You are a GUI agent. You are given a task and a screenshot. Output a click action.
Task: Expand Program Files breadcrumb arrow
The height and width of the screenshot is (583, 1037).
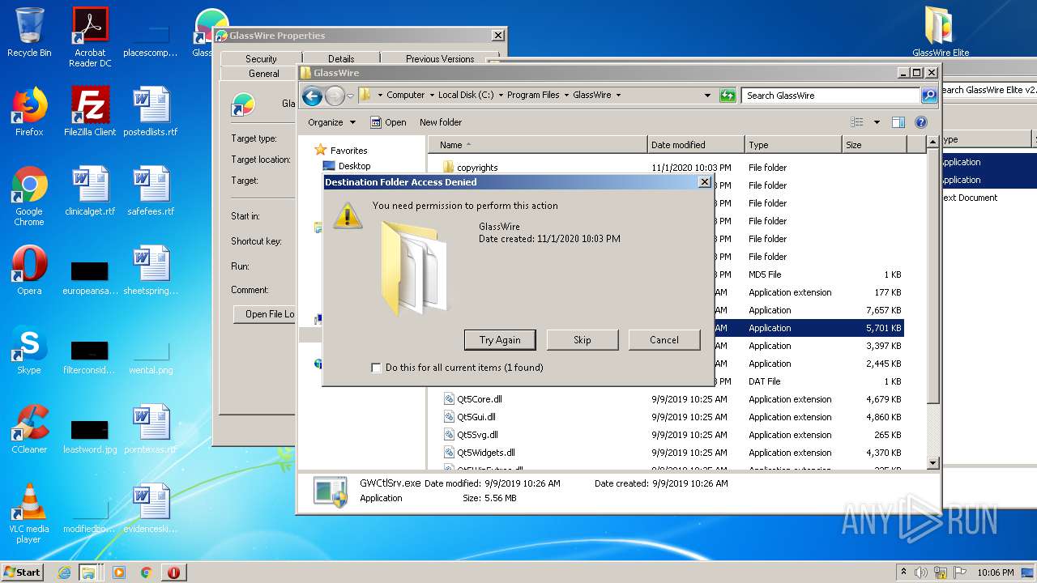(566, 96)
